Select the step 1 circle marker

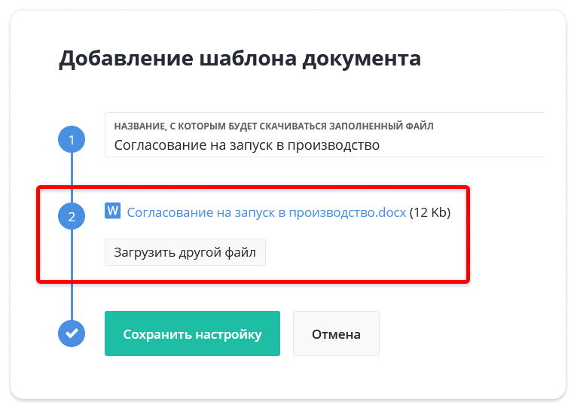tap(72, 139)
